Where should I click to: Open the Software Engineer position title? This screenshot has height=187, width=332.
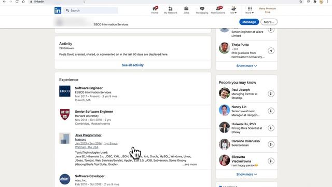pyautogui.click(x=89, y=88)
